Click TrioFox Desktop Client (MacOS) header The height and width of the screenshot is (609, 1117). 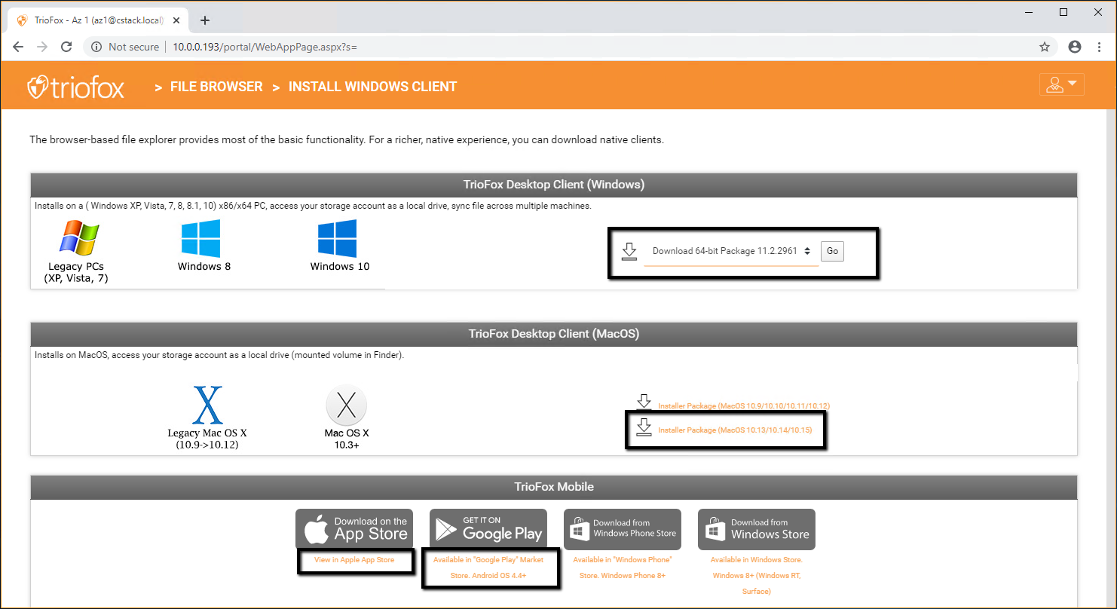coord(554,334)
